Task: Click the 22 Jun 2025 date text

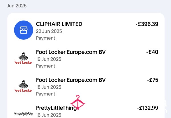Action: coord(49,31)
